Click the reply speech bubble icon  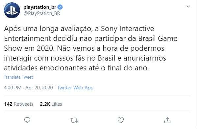tap(27, 120)
